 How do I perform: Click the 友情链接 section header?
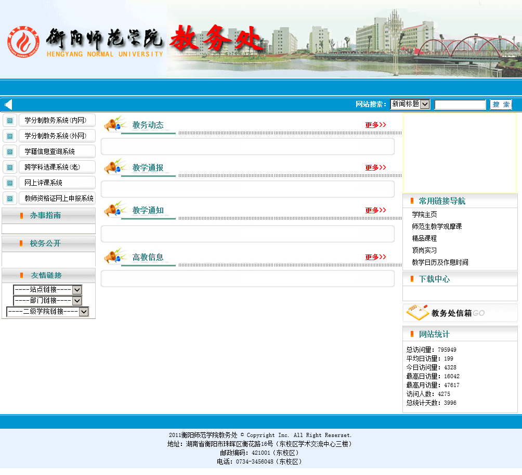click(x=48, y=275)
